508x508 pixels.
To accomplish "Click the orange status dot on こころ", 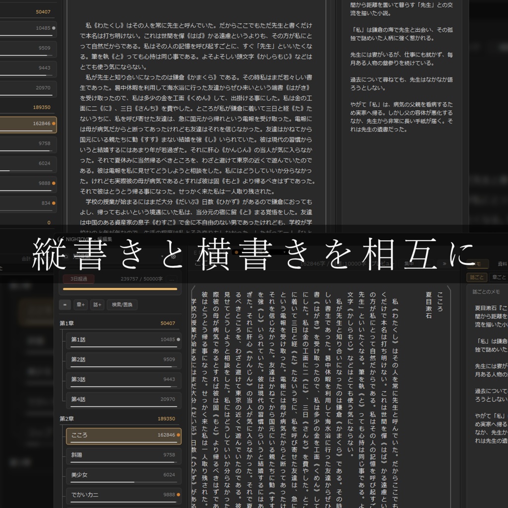I will 178,435.
